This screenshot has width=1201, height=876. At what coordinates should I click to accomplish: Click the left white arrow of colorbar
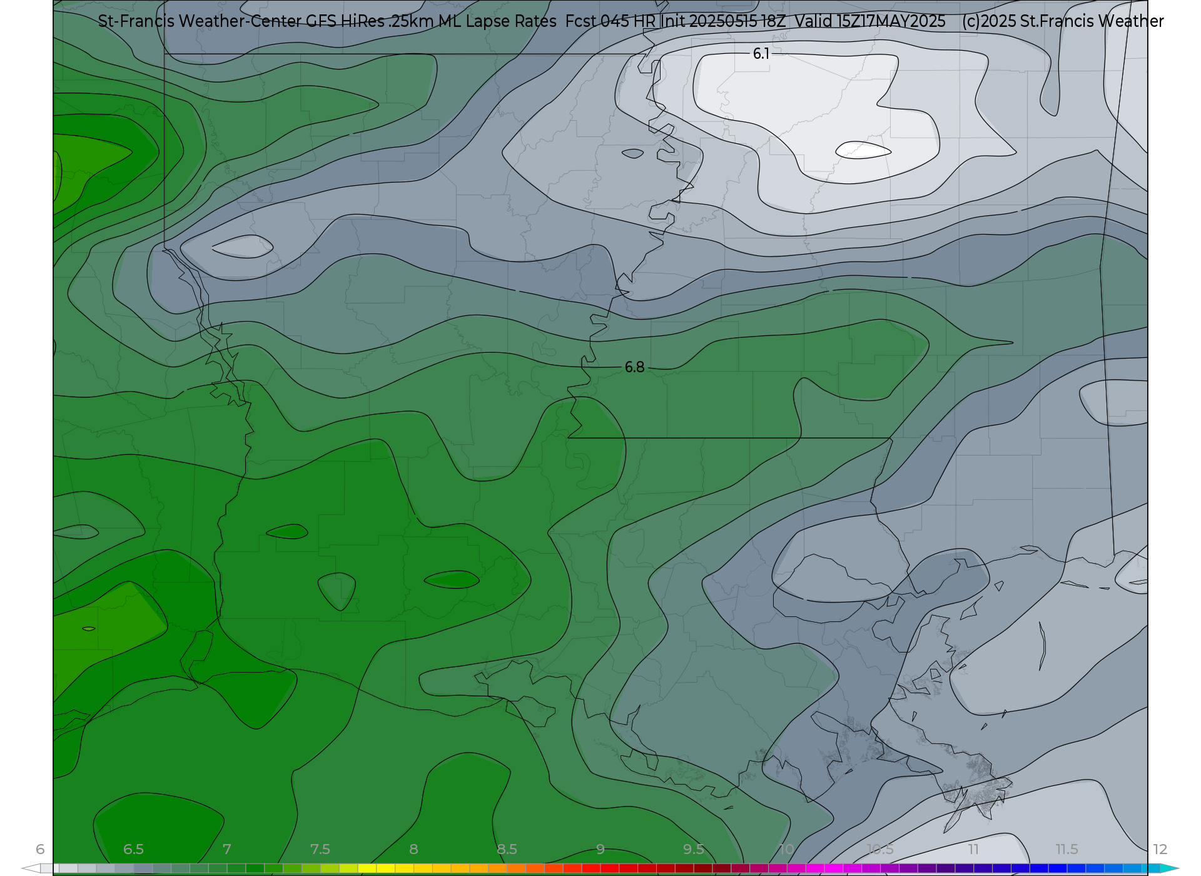tap(31, 868)
